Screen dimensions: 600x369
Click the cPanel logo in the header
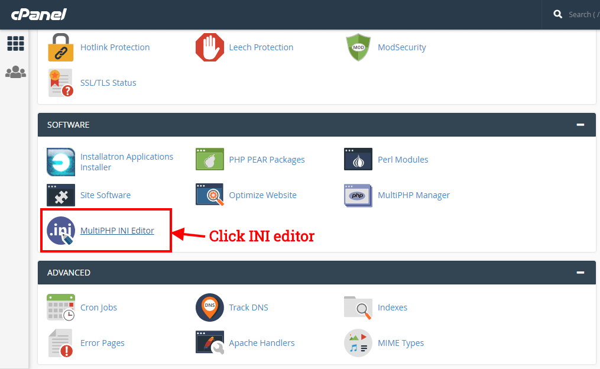click(x=38, y=15)
